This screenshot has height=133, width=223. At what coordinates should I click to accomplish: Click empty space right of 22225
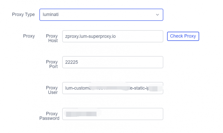coord(122,62)
